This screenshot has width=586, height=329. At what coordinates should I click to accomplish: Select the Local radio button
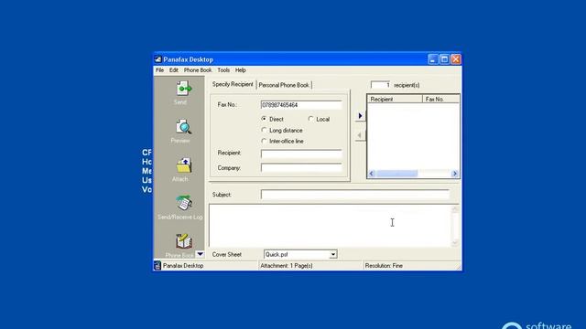coord(310,119)
